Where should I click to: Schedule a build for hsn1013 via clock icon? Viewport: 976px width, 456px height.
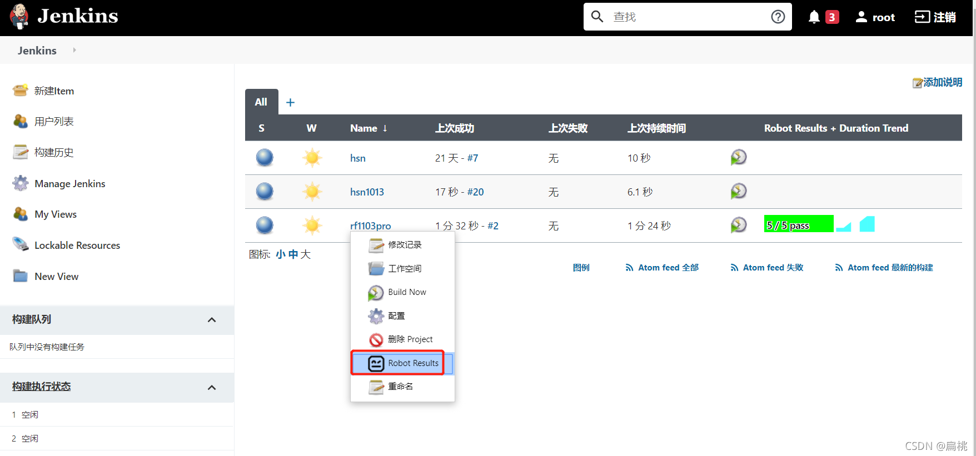pyautogui.click(x=739, y=191)
